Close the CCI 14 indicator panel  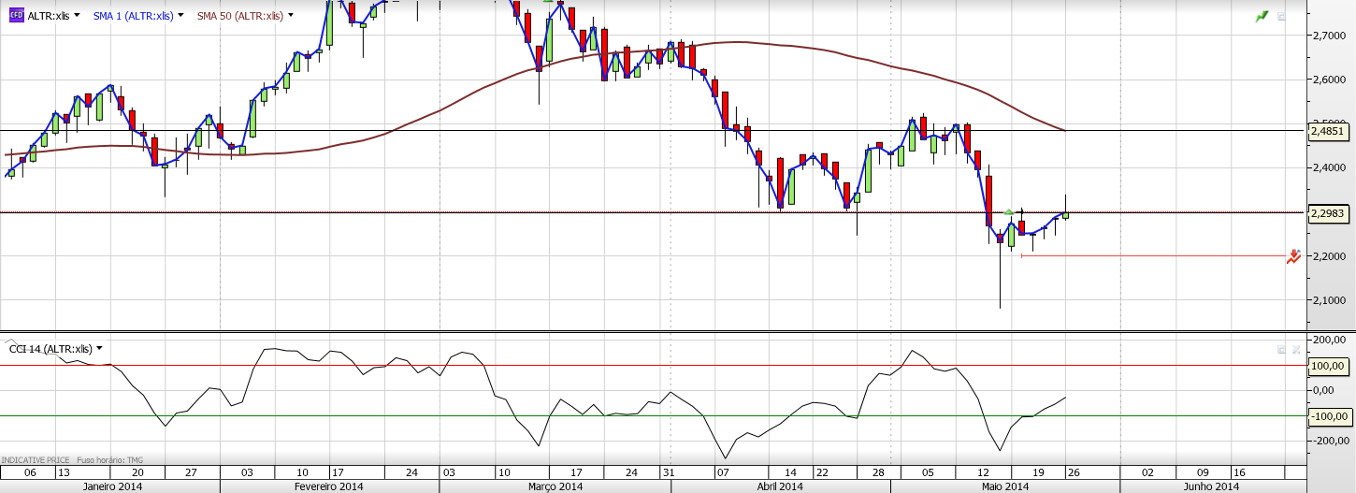pyautogui.click(x=1296, y=349)
